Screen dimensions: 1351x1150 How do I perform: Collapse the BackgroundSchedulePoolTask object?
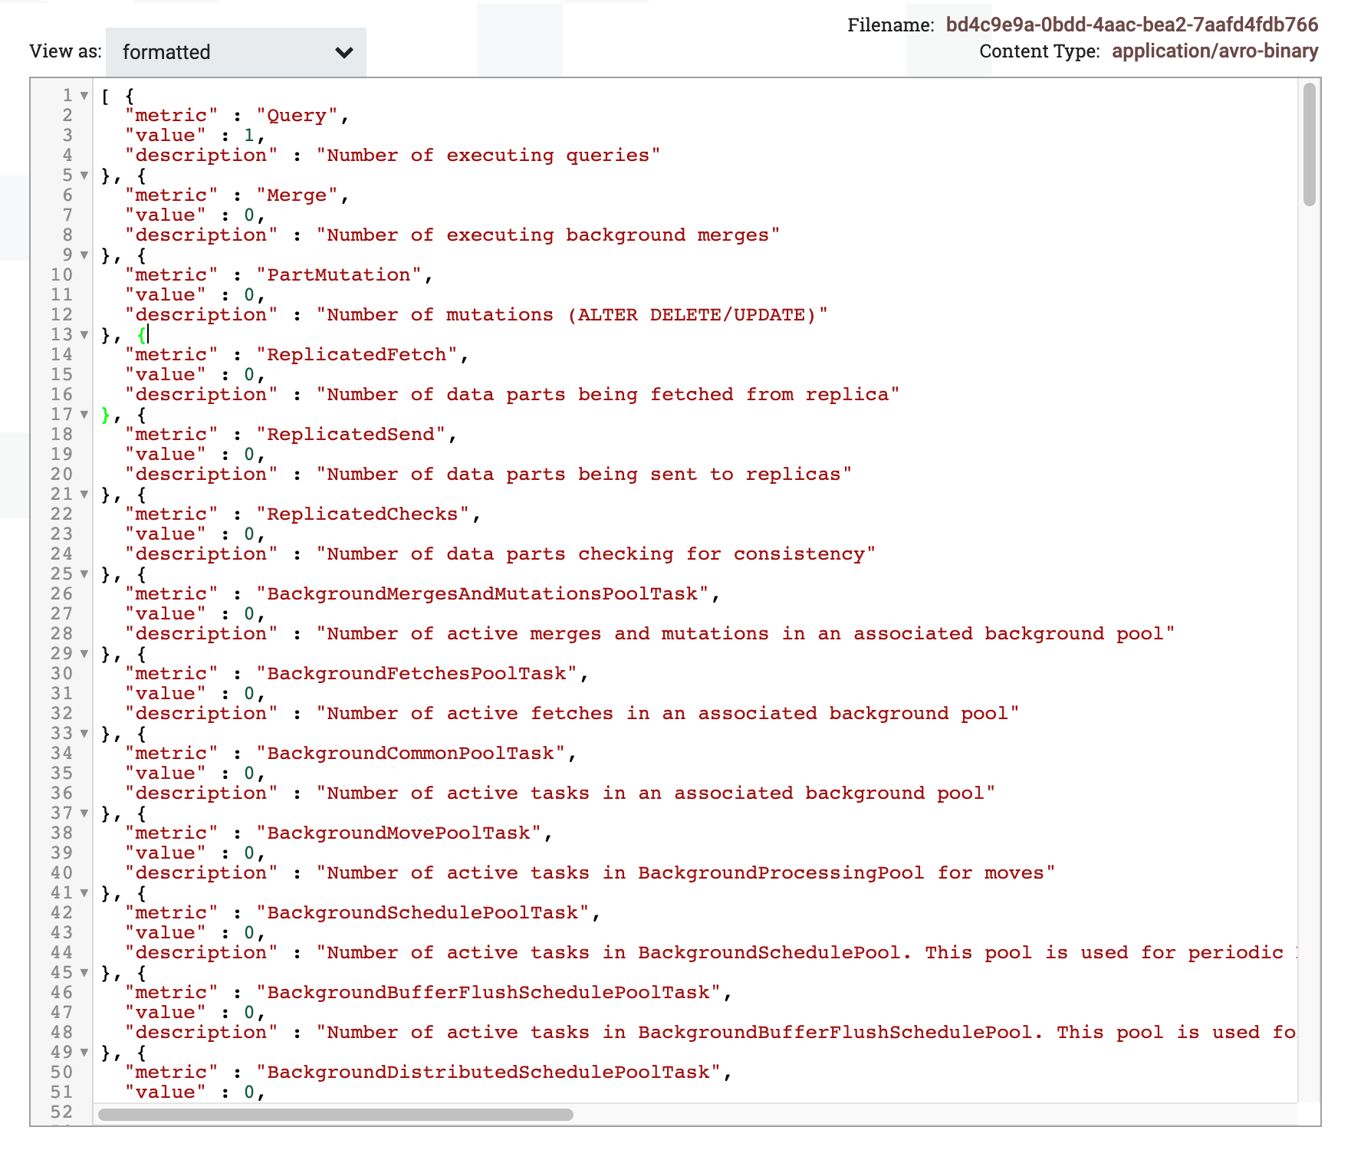(83, 892)
